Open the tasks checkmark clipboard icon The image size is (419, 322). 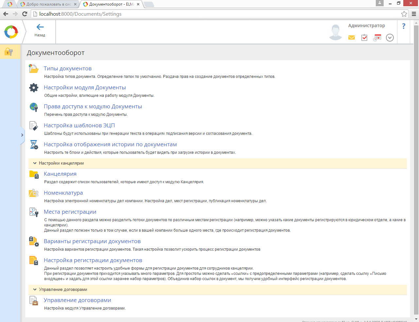(x=364, y=38)
